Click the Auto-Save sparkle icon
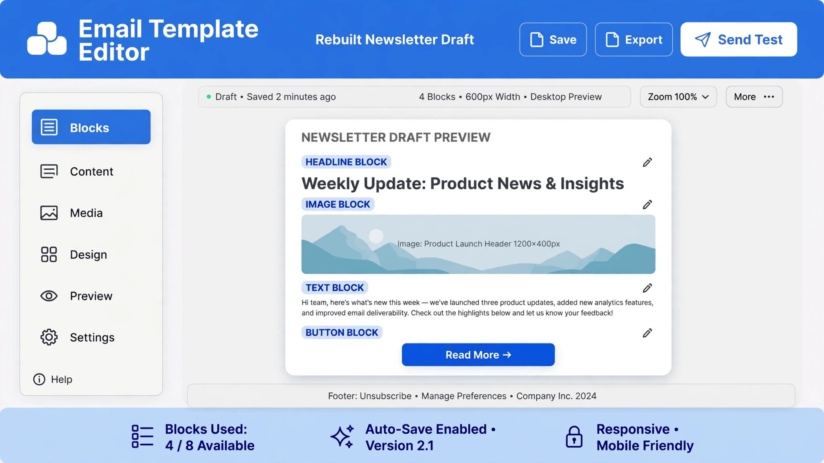Screen dimensions: 824x463 point(342,436)
